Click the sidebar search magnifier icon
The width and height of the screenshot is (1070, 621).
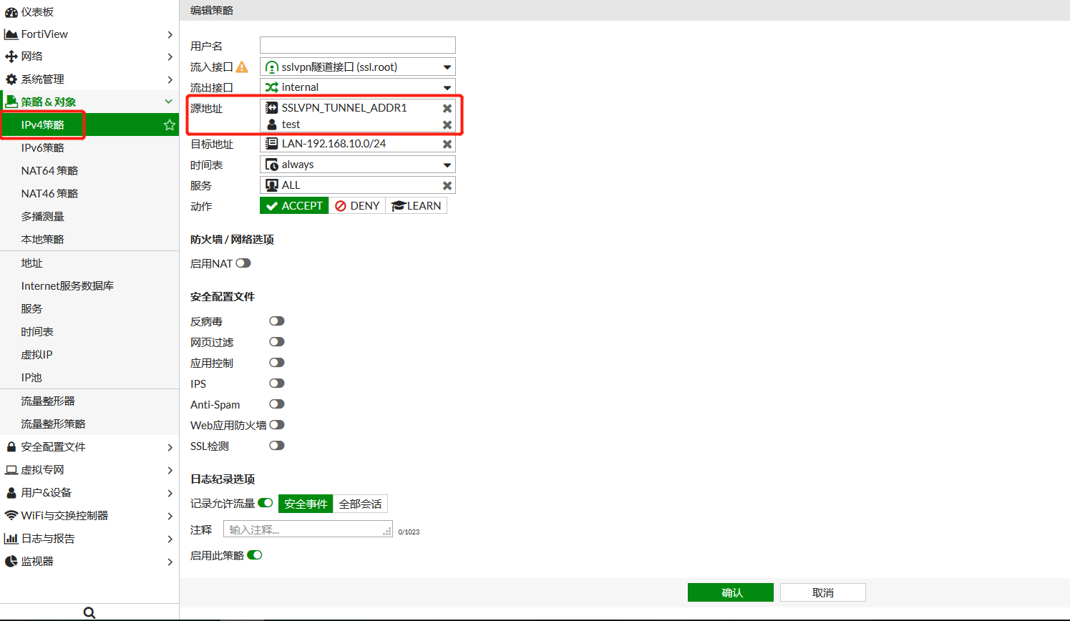click(x=89, y=612)
